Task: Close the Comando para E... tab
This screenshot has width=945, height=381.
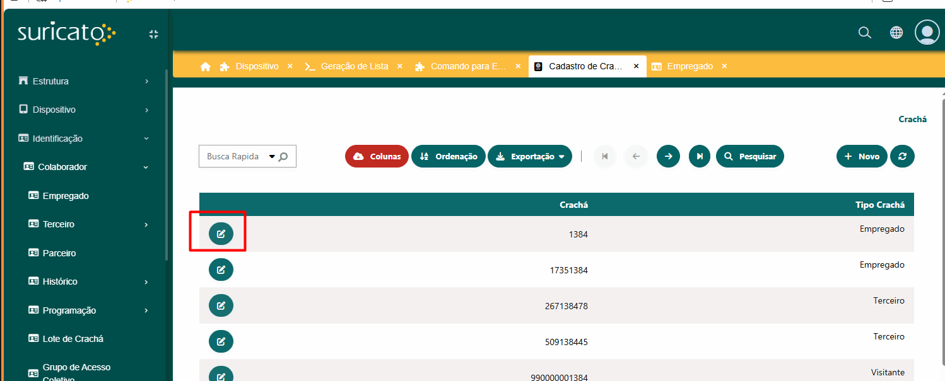Action: point(518,66)
